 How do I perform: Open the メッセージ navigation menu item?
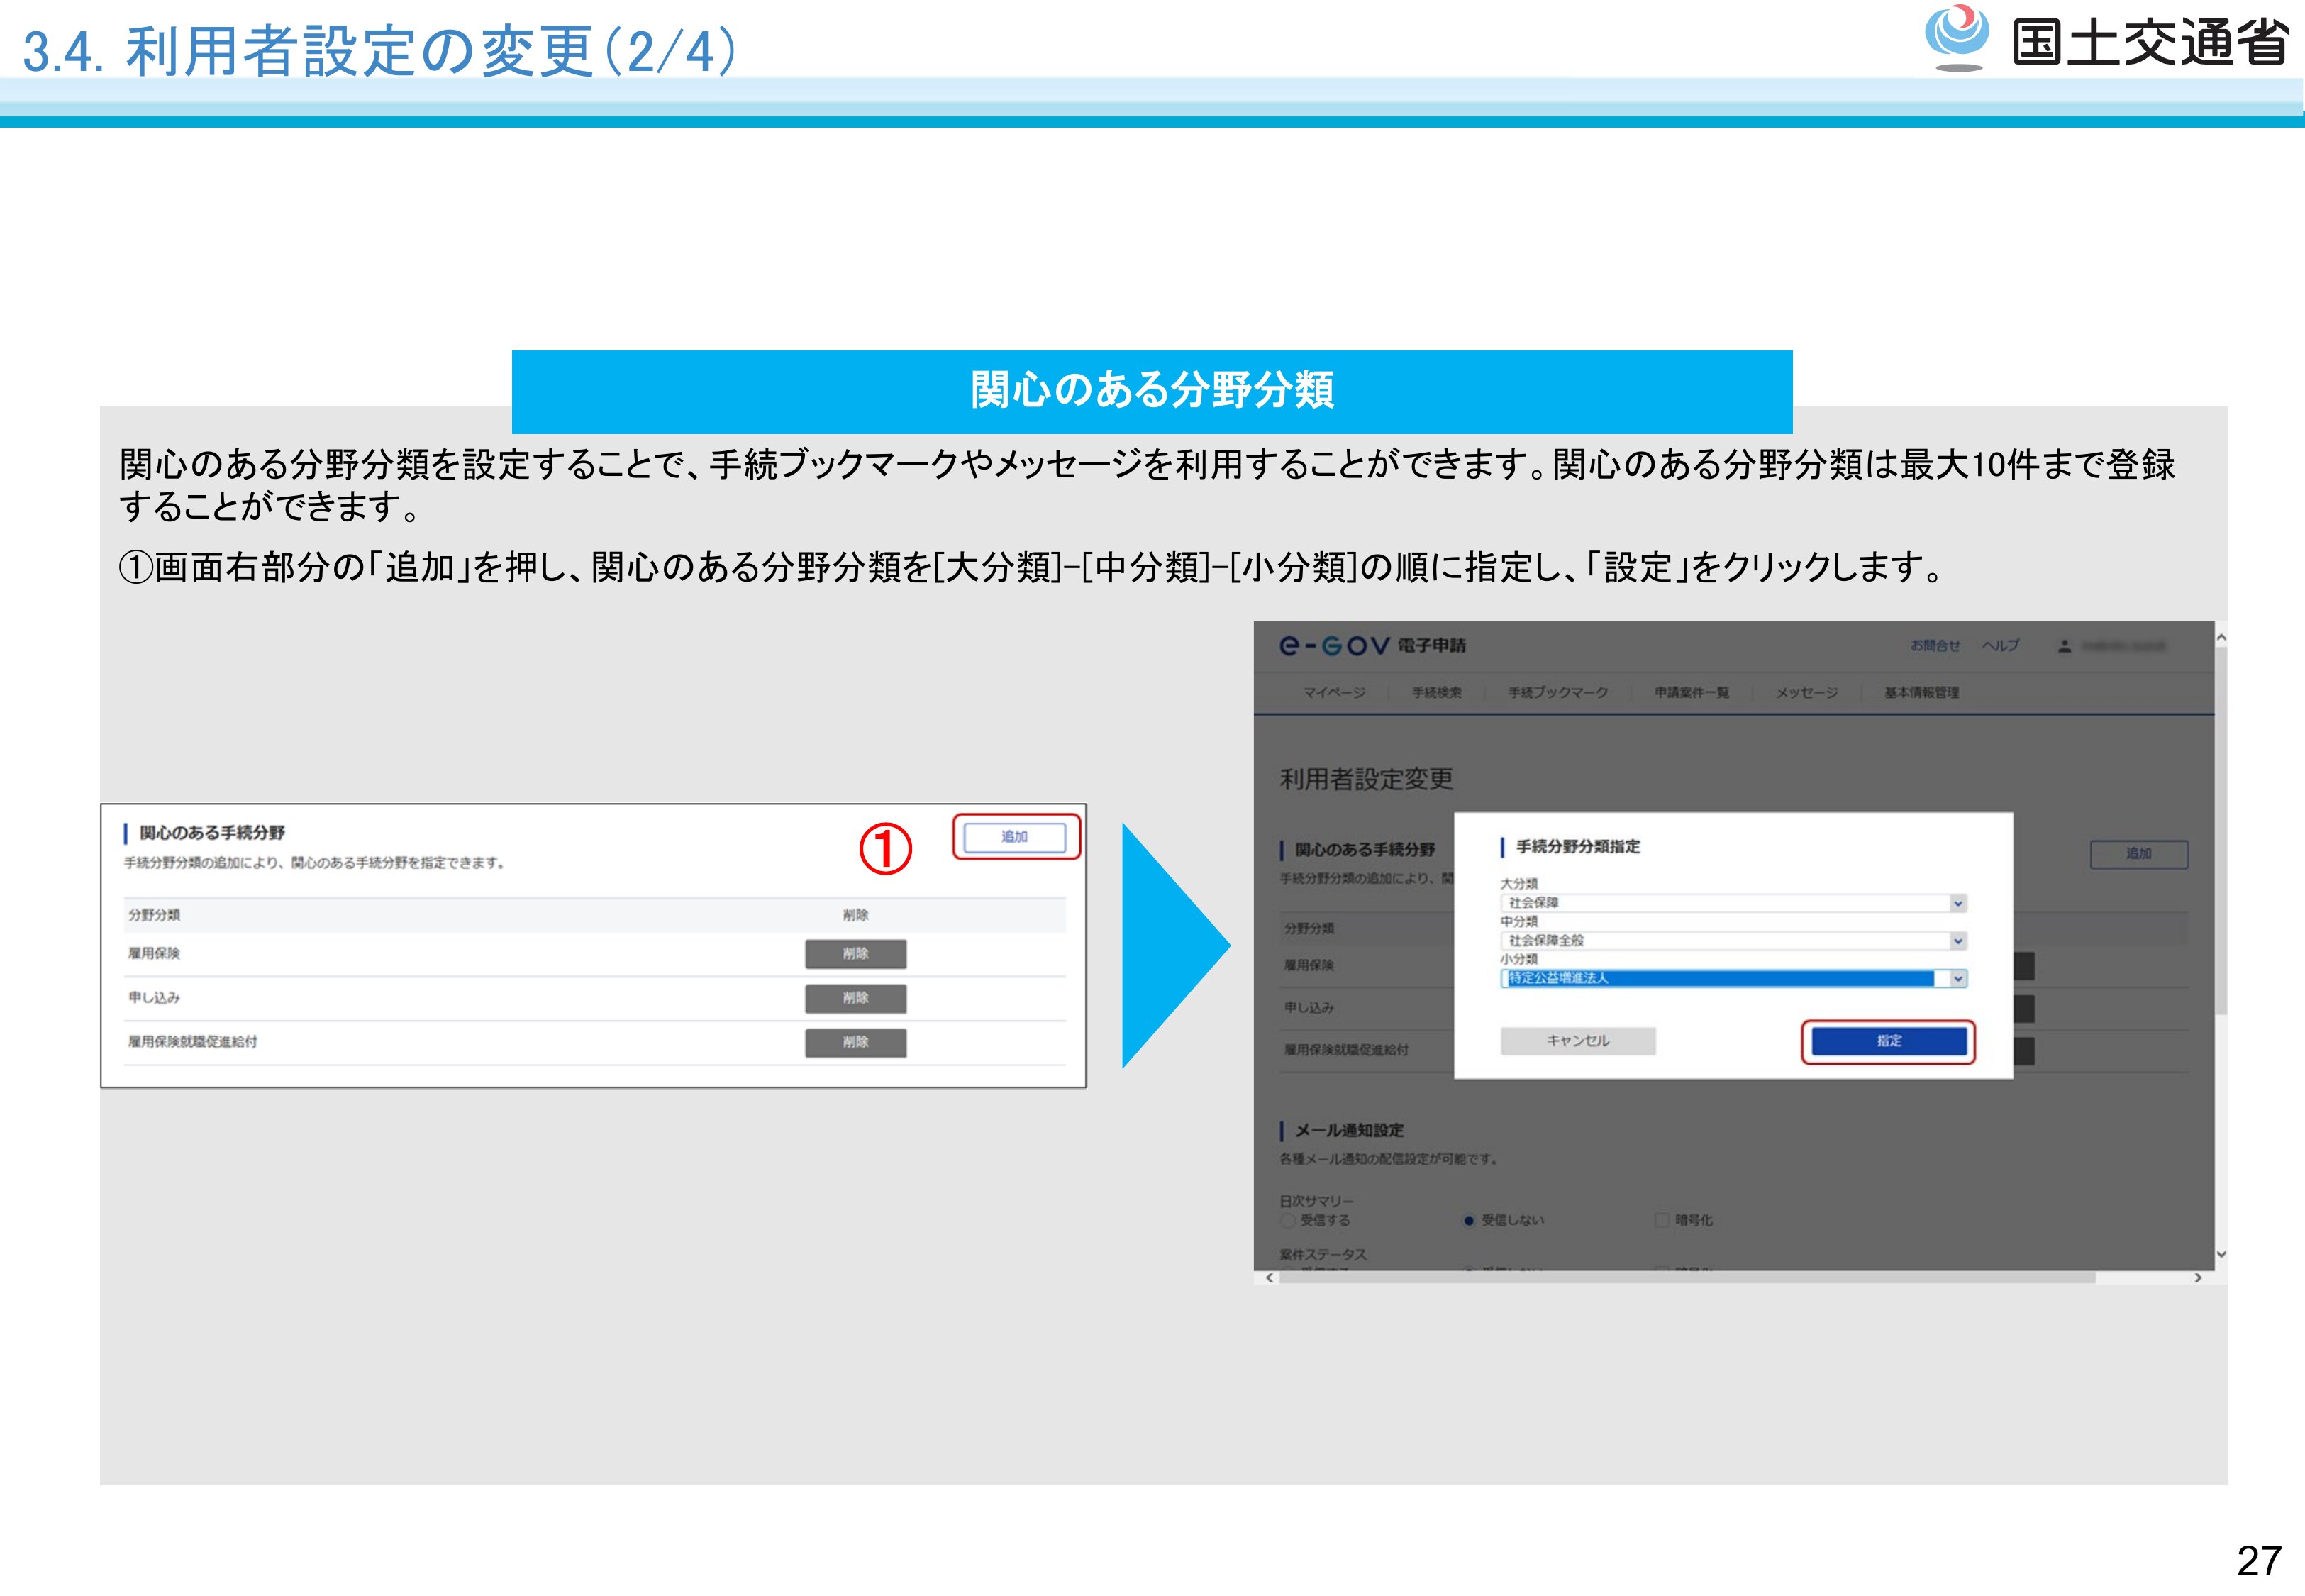click(1806, 692)
